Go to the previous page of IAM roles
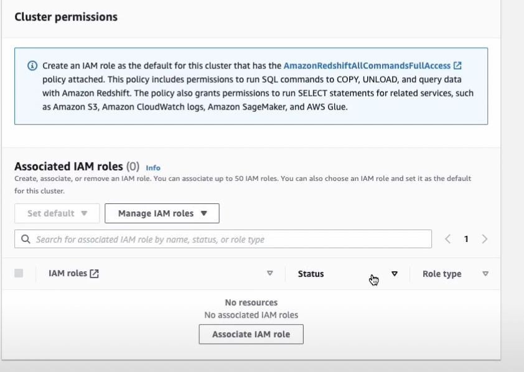The height and width of the screenshot is (372, 524). tap(447, 239)
